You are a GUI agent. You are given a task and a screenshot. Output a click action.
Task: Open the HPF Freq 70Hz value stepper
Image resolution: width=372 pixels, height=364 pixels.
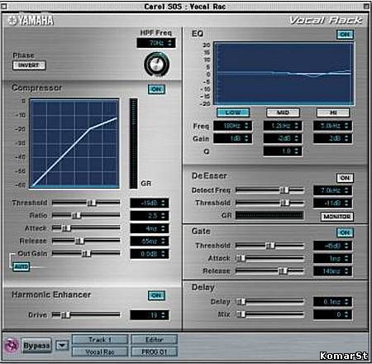156,43
